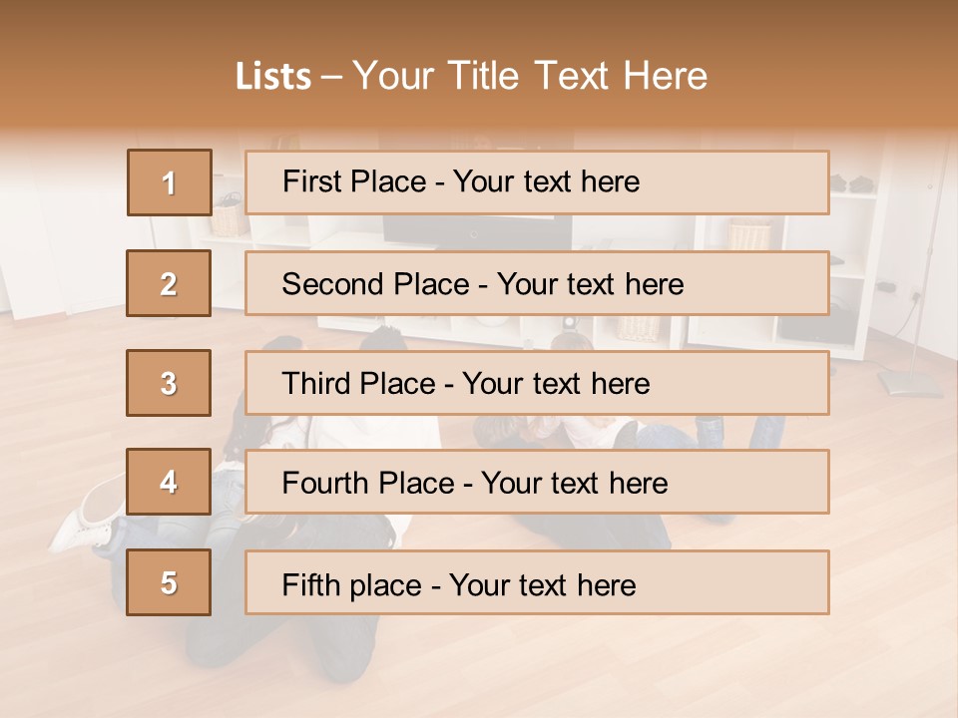The width and height of the screenshot is (958, 718).
Task: Select the number 5 box
Action: pyautogui.click(x=169, y=582)
